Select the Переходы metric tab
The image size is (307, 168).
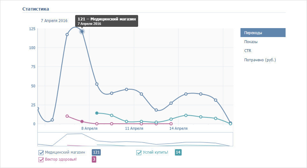click(263, 33)
